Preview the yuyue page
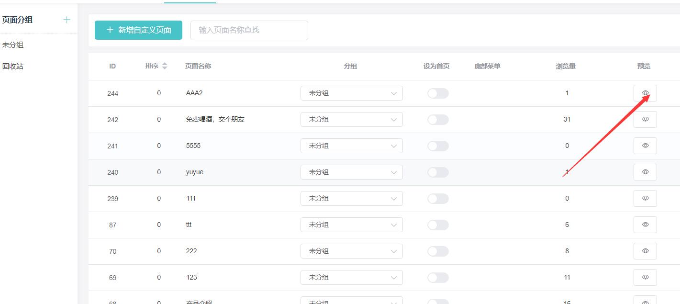The image size is (680, 304). tap(645, 172)
